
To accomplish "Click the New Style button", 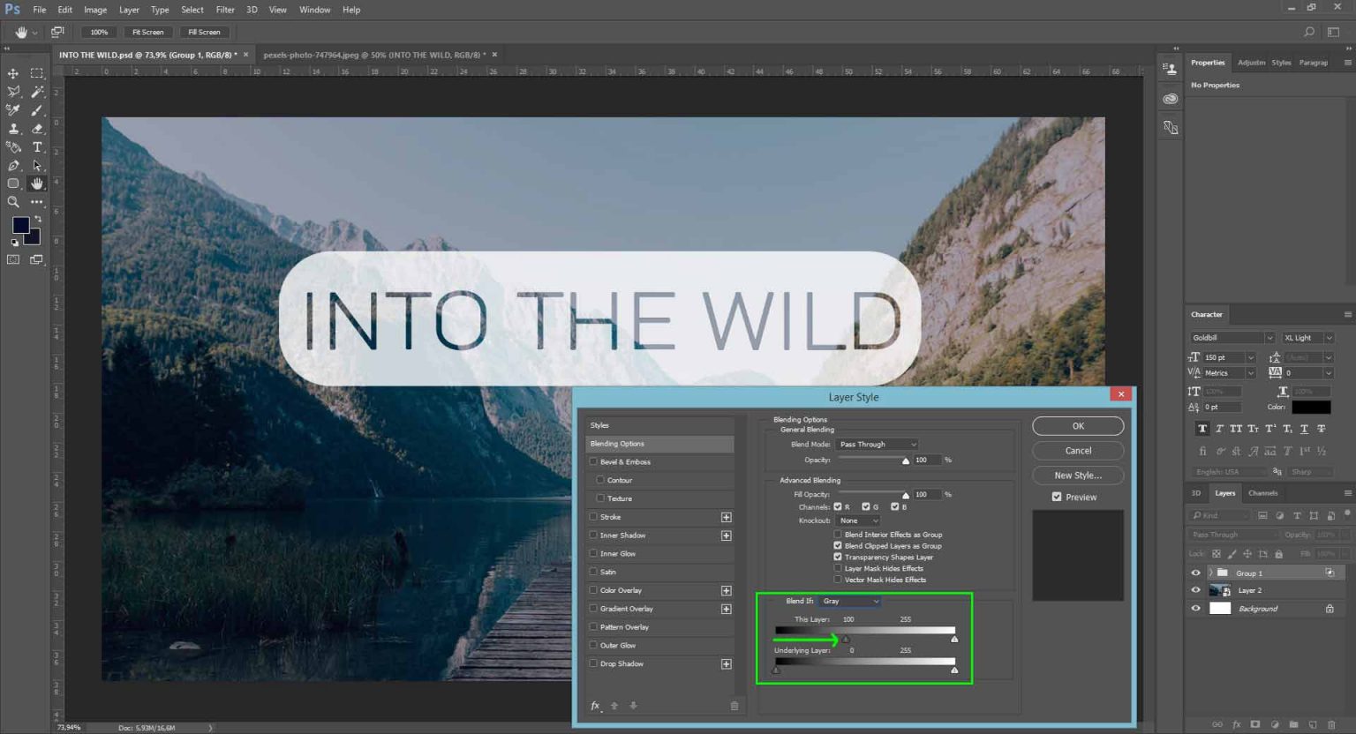I will pyautogui.click(x=1077, y=475).
